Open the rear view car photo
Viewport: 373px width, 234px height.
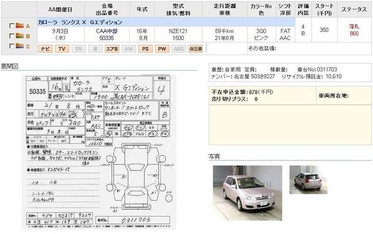tap(308, 180)
